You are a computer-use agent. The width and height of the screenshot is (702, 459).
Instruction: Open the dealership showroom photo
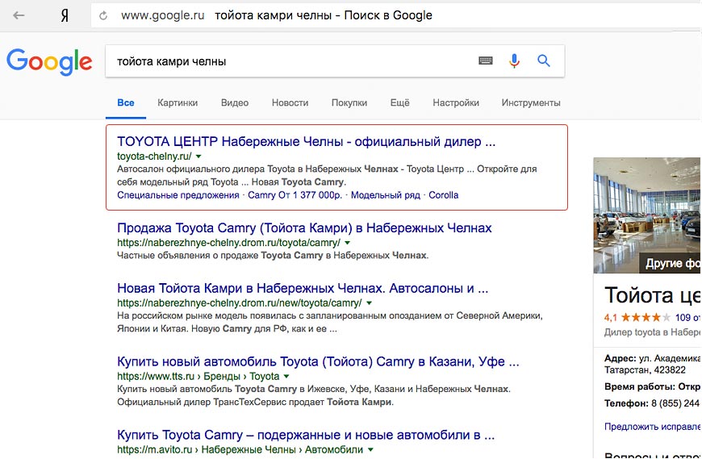click(647, 214)
